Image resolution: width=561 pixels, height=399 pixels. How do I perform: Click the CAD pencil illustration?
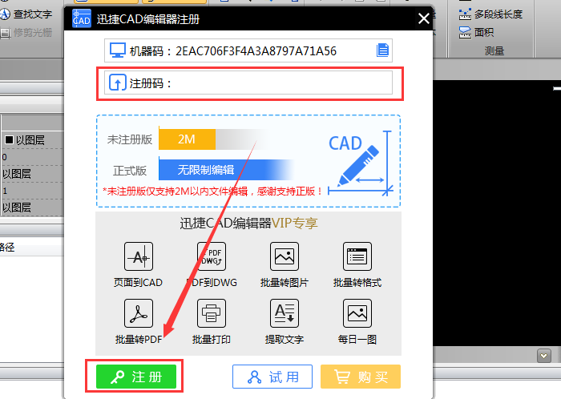(x=361, y=163)
